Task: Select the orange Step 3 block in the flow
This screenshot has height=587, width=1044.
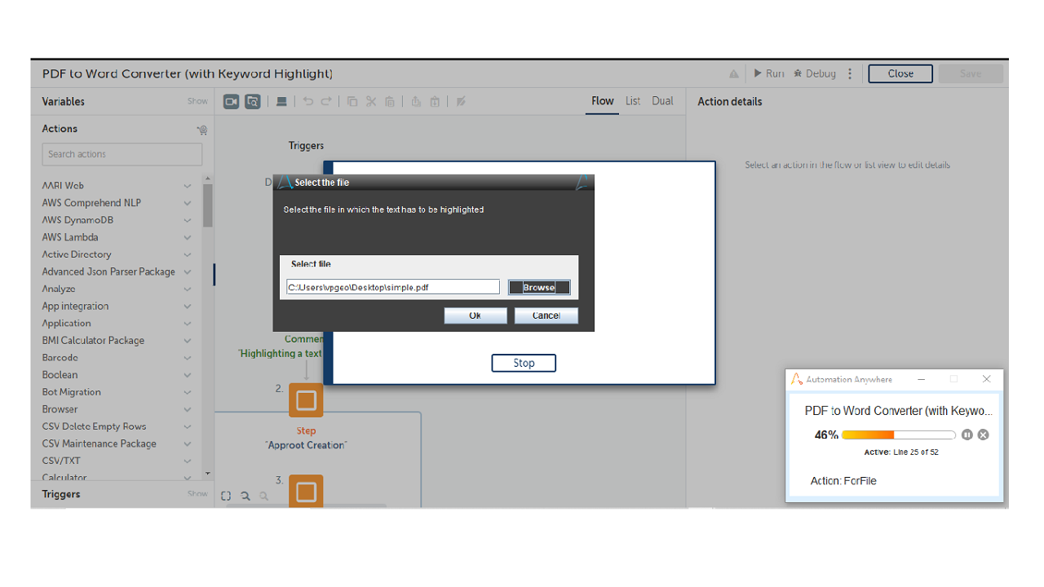Action: [x=306, y=491]
